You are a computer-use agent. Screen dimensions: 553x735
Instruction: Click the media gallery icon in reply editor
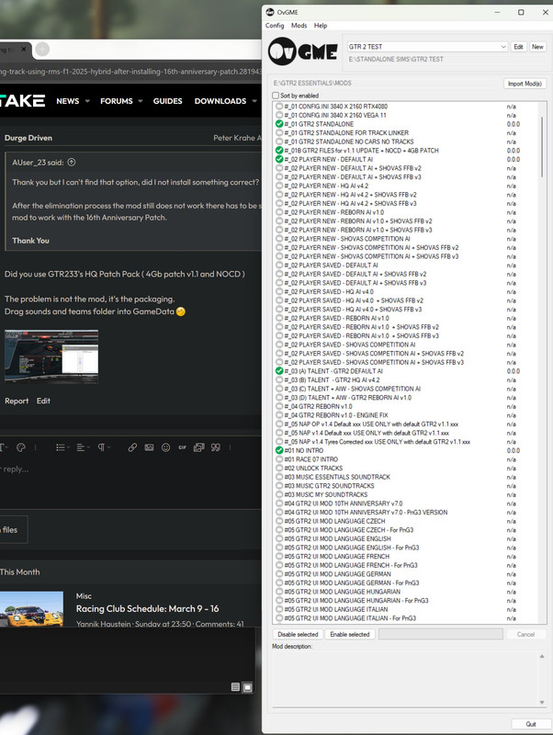coord(198,447)
